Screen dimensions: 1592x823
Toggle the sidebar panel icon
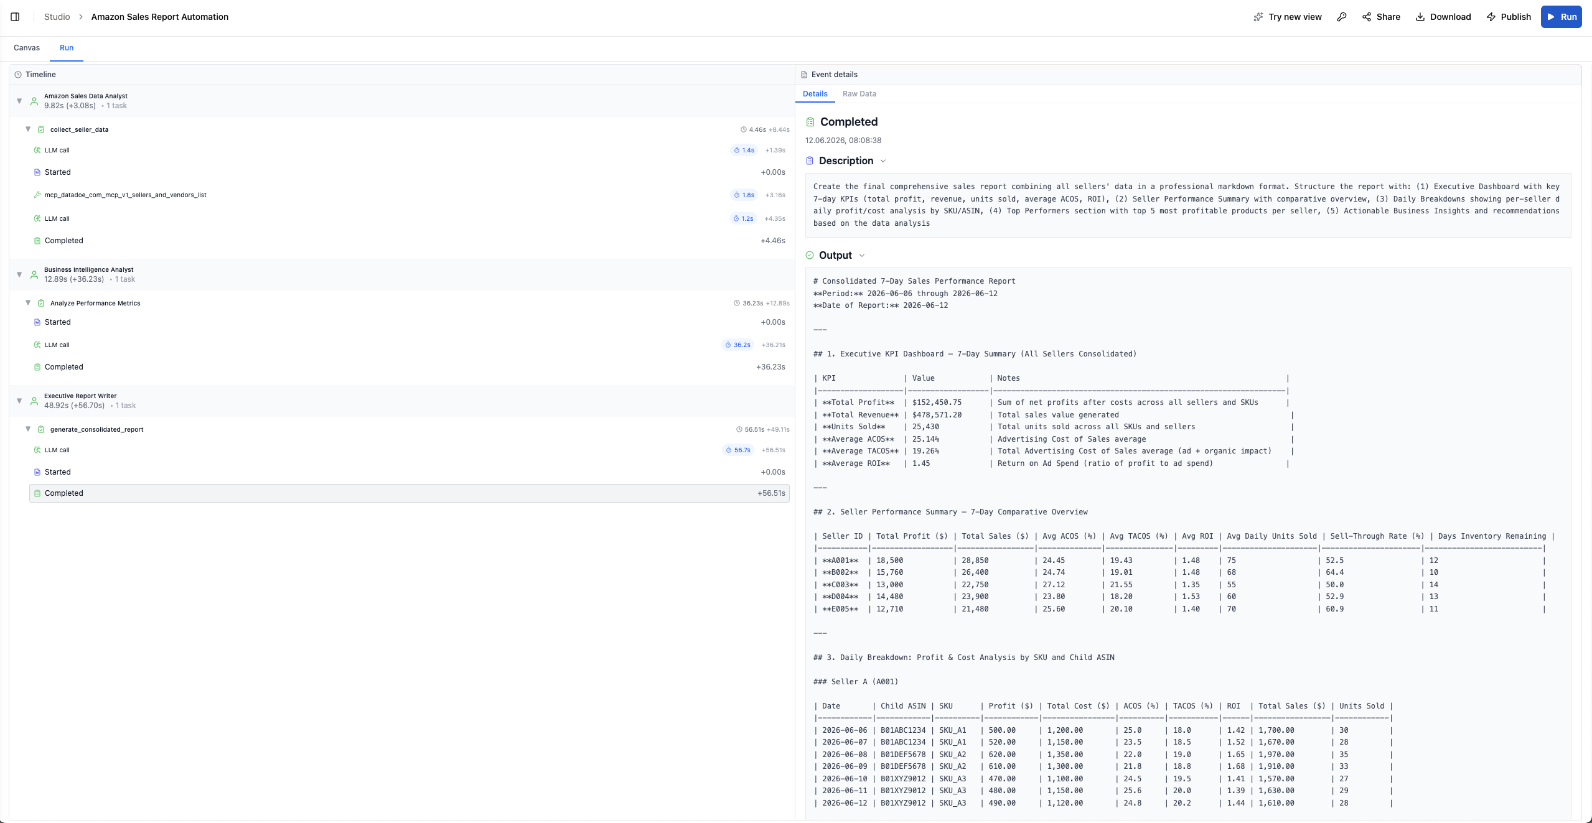click(x=15, y=17)
